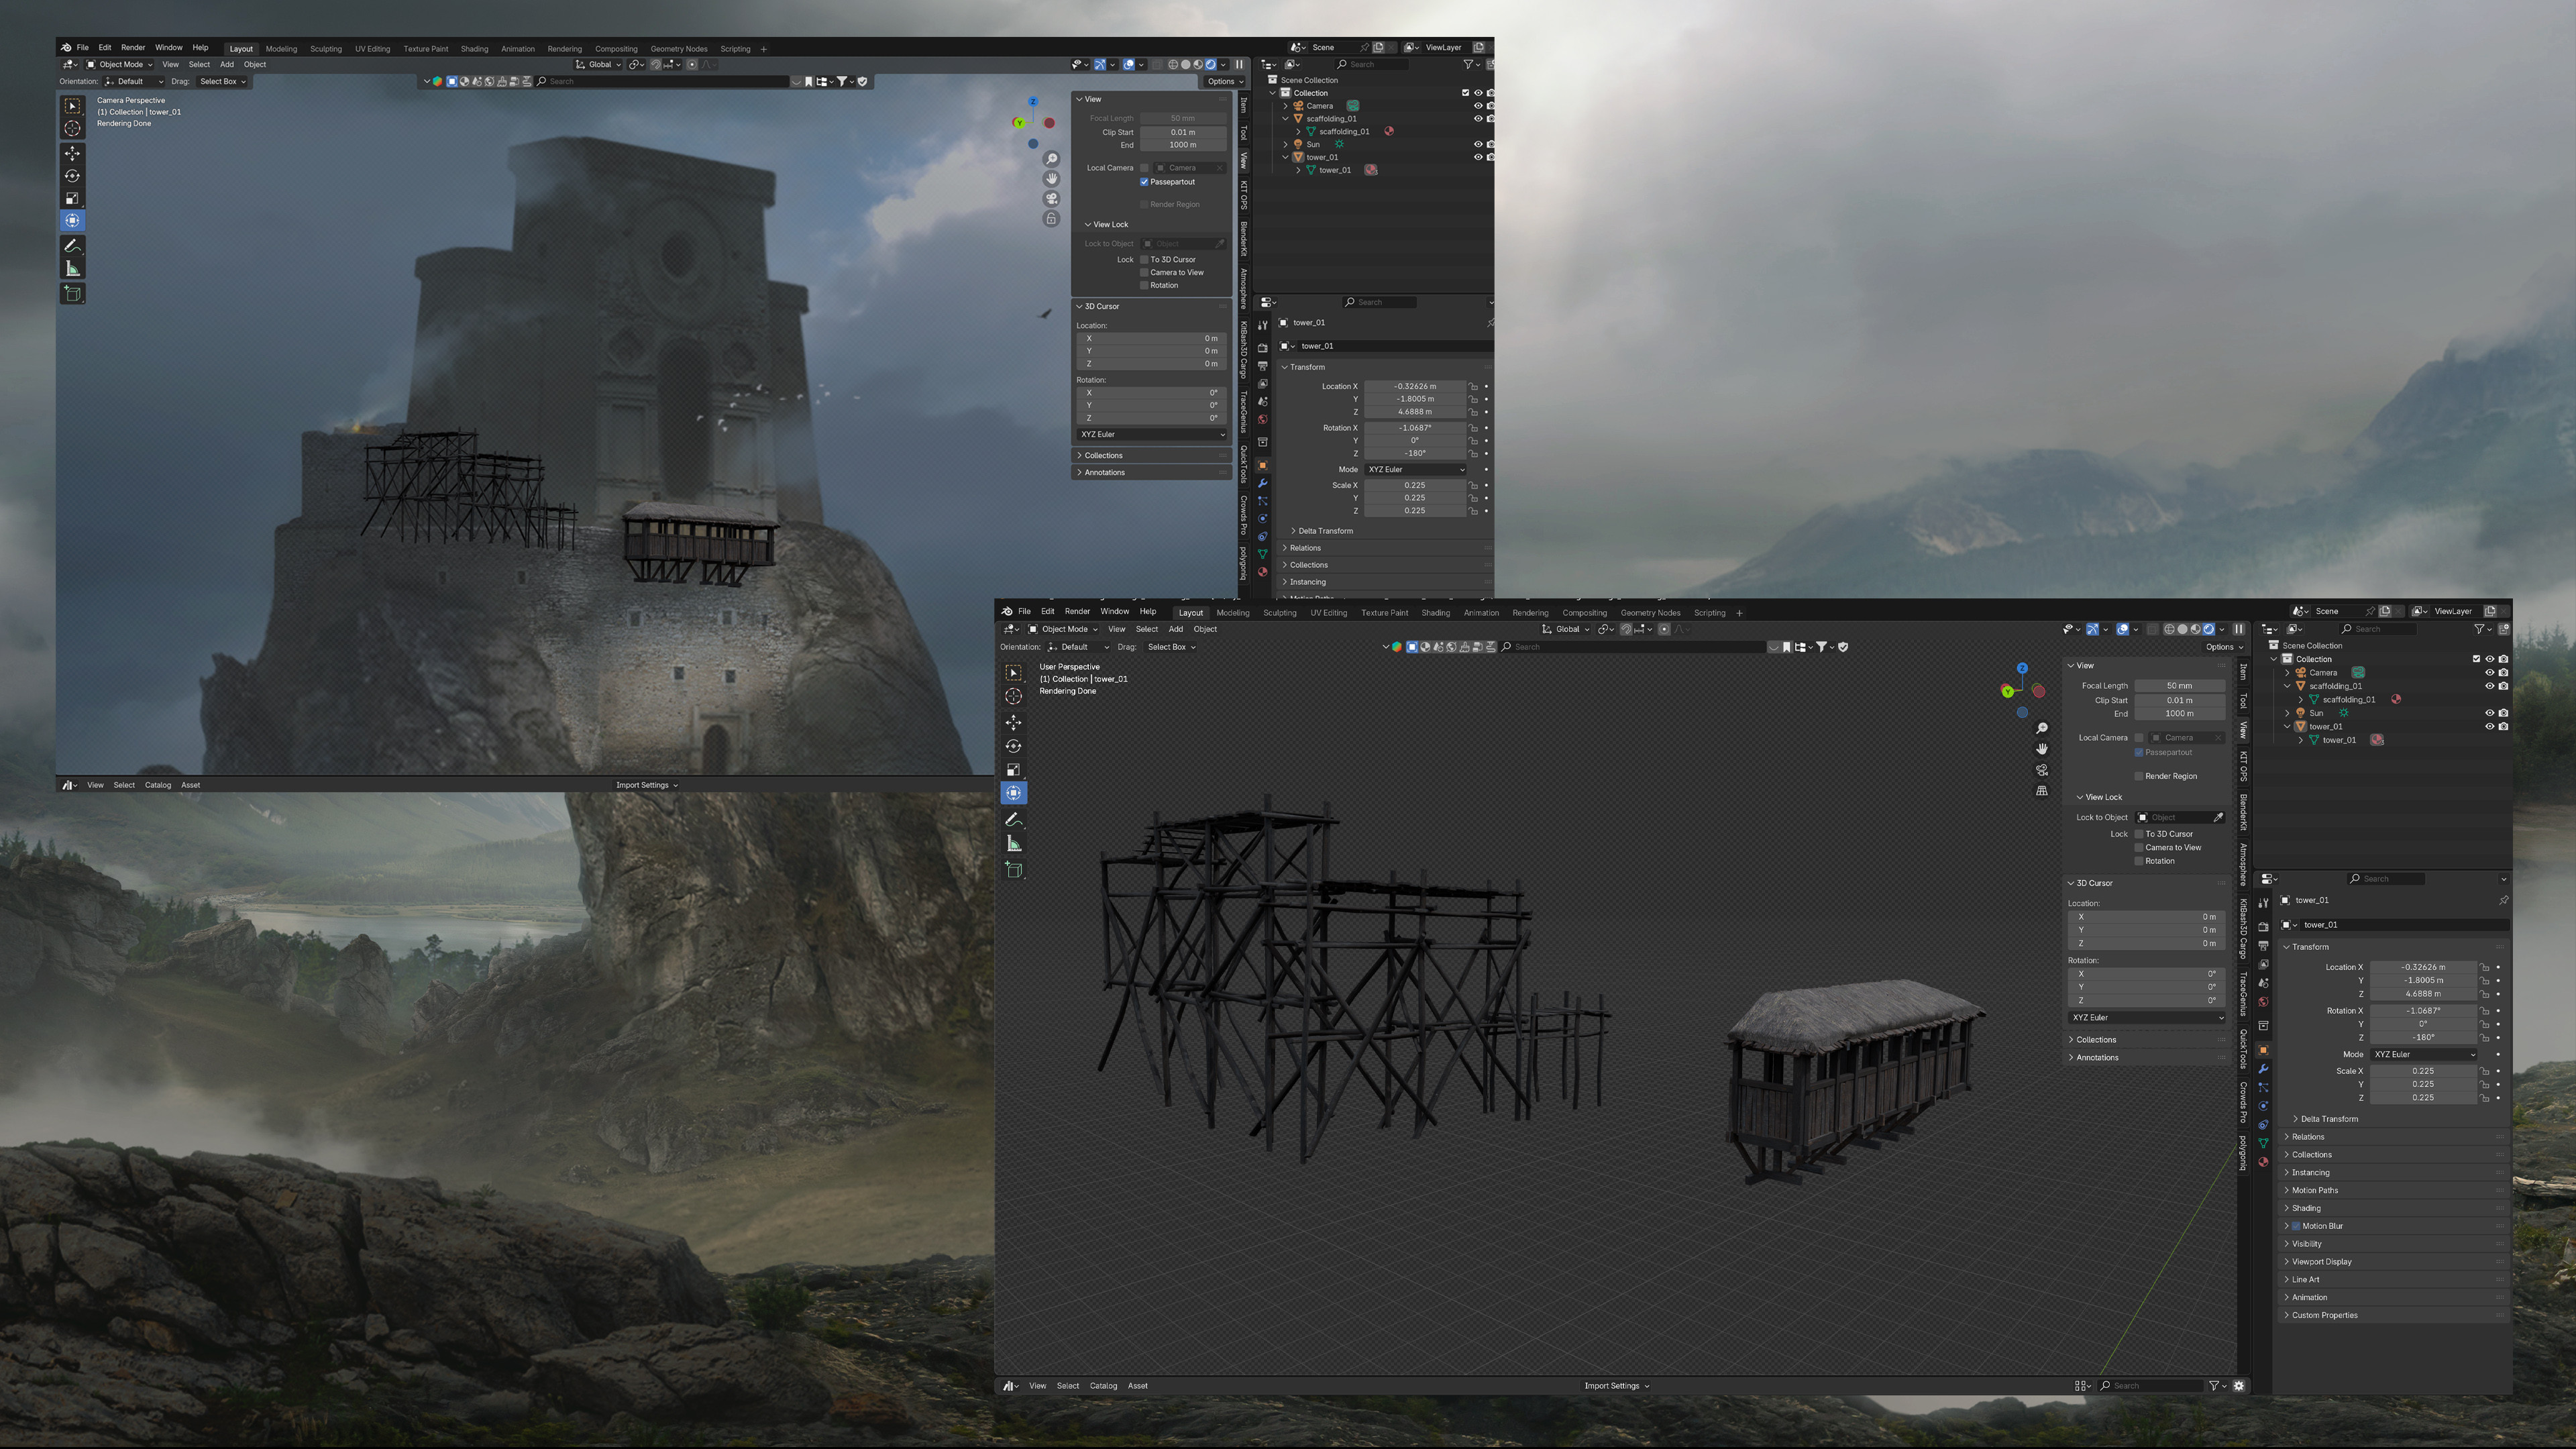Expand the Custom Properties panel
The image size is (2576, 1449).
[x=2324, y=1315]
